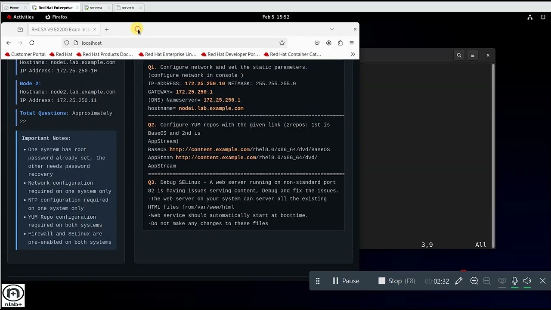The height and width of the screenshot is (310, 551).
Task: Click the page info icon beside localhost
Action: (x=76, y=43)
